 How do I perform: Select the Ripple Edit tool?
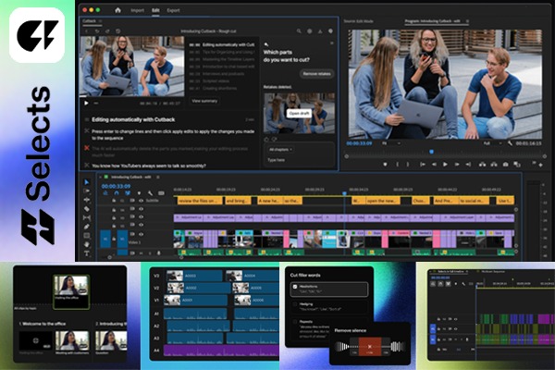point(87,200)
